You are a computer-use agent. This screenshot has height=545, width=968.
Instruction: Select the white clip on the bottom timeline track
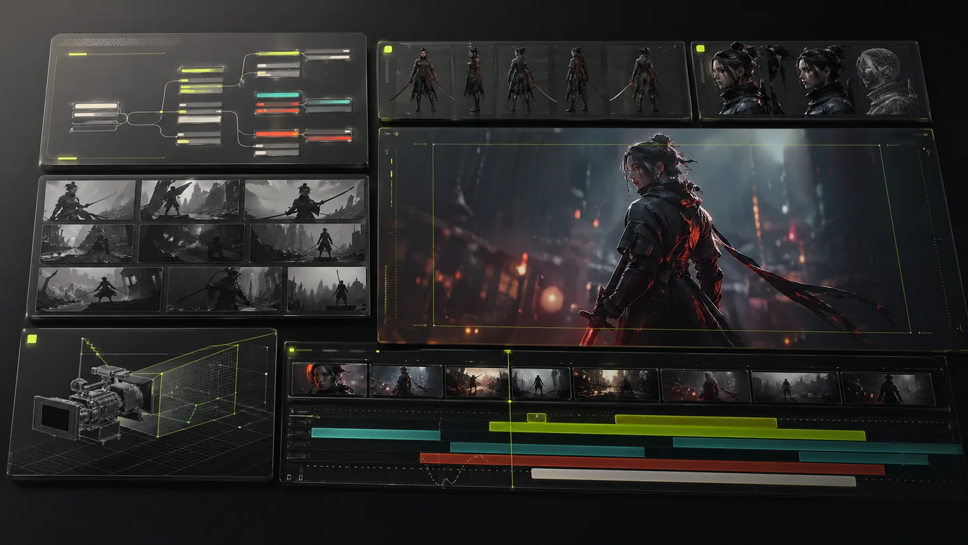coord(694,478)
